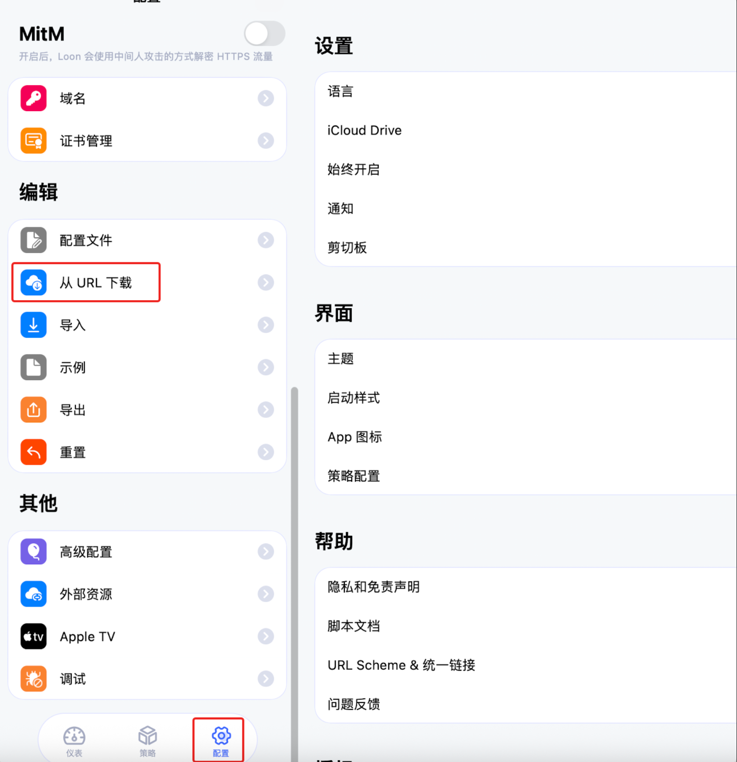Open the 配置文件 document icon

coord(33,240)
